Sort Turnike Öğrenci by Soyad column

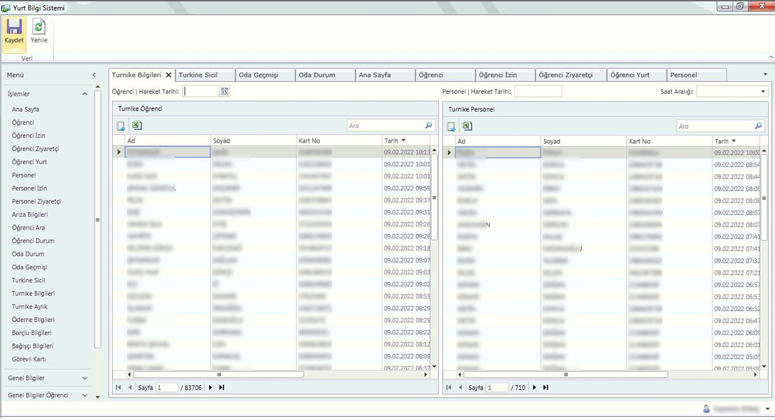pos(252,141)
